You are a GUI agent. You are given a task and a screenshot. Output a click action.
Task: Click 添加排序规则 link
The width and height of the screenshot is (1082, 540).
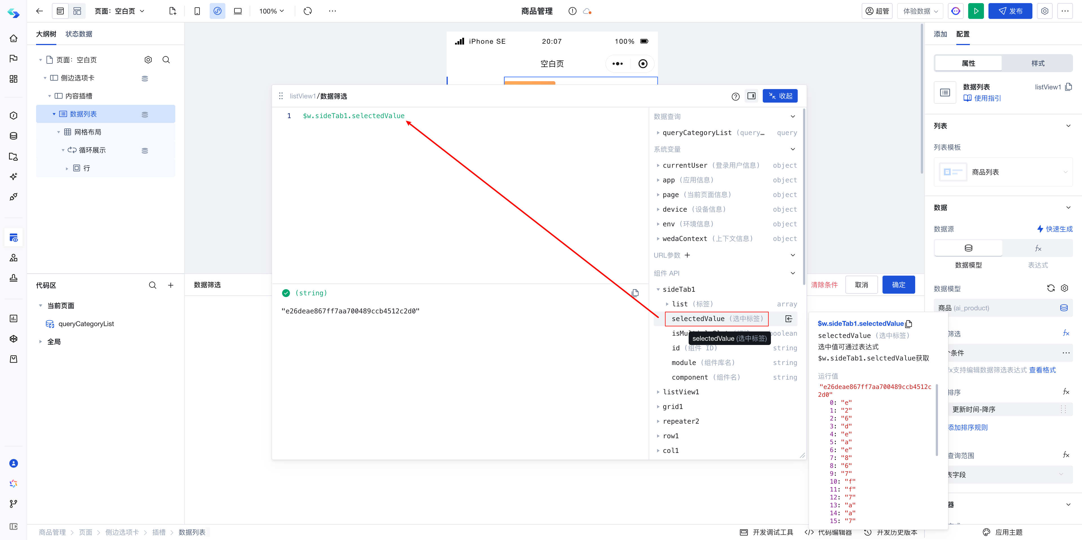[967, 428]
